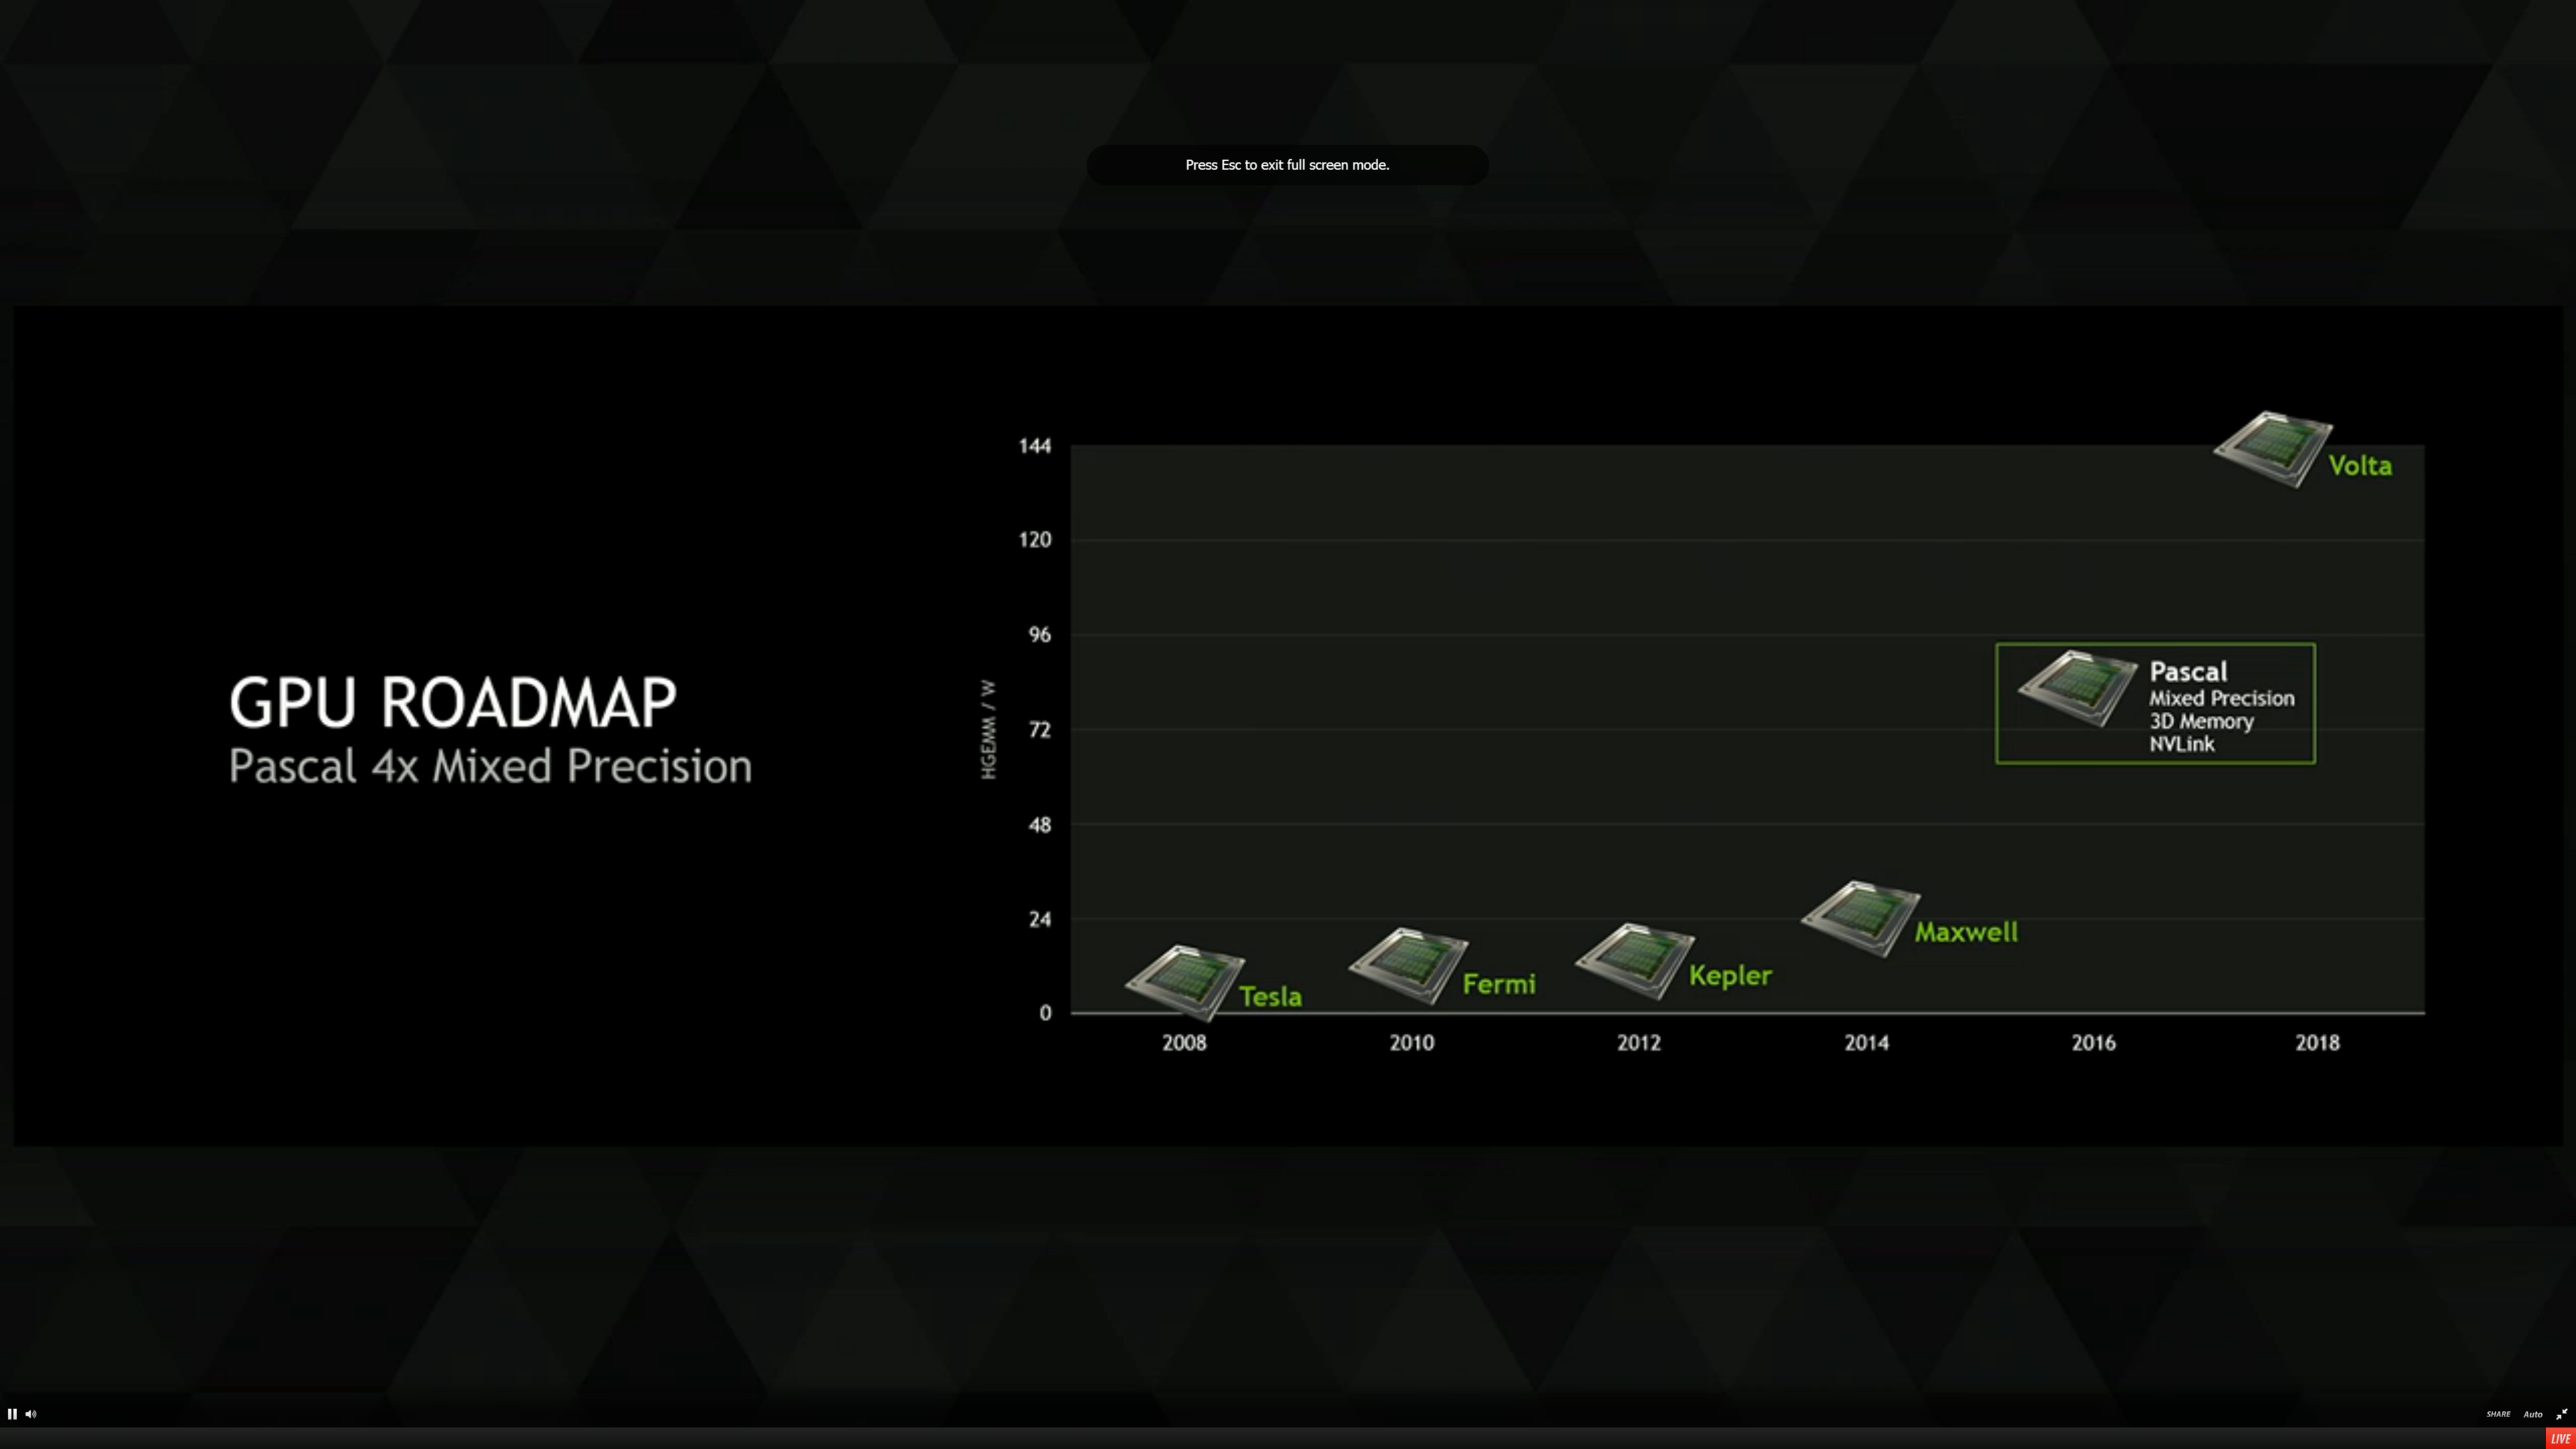Click the HGEMM / W axis label

click(x=988, y=729)
